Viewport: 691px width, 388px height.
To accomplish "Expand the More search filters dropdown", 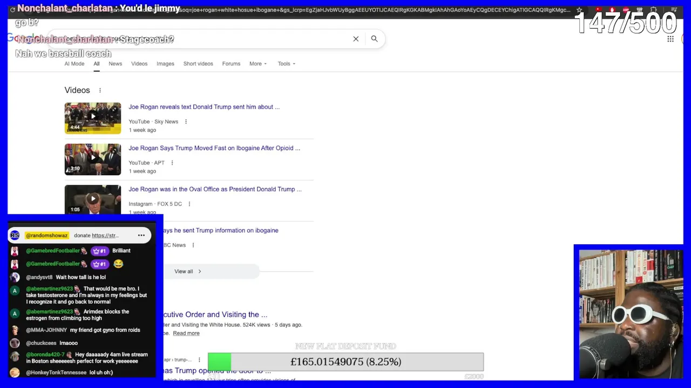I will [x=258, y=64].
